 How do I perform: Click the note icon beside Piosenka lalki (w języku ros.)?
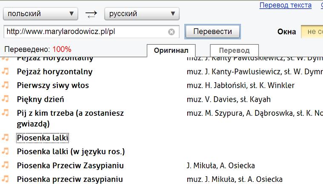pos(6,151)
